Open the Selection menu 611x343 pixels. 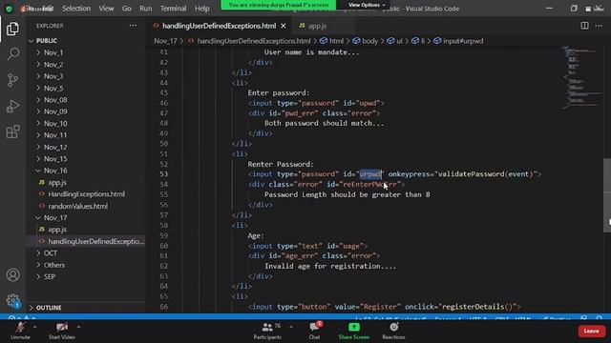76,9
